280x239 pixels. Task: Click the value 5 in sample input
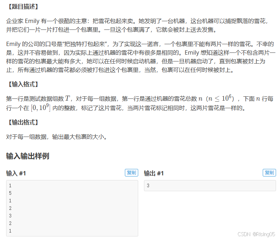(x=10, y=193)
